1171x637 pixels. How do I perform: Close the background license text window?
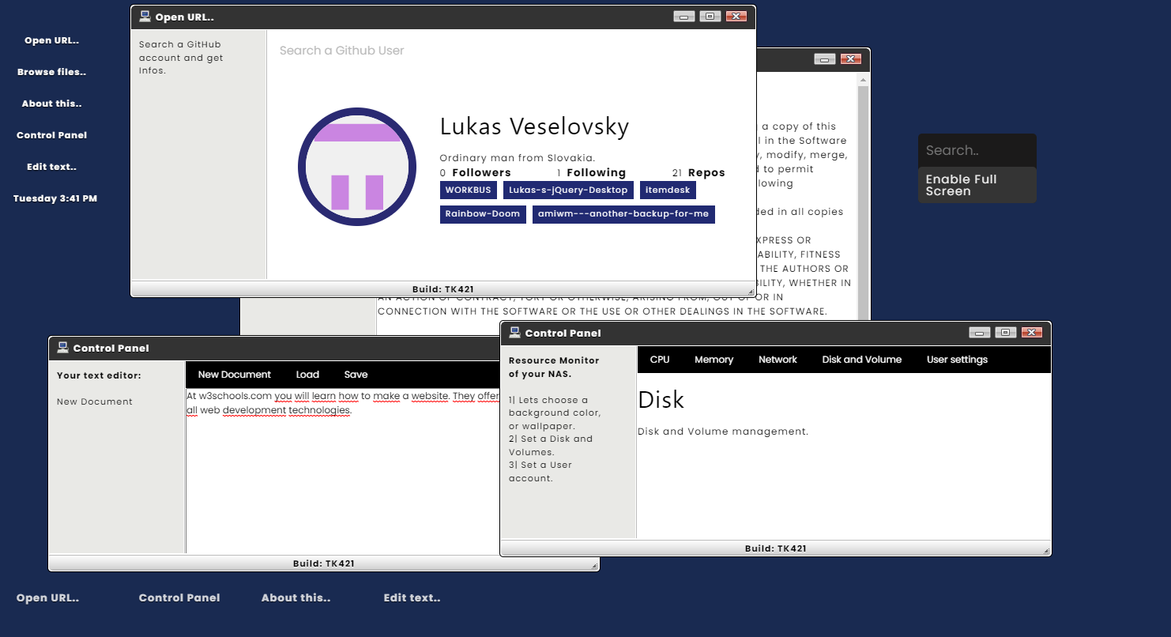(850, 59)
